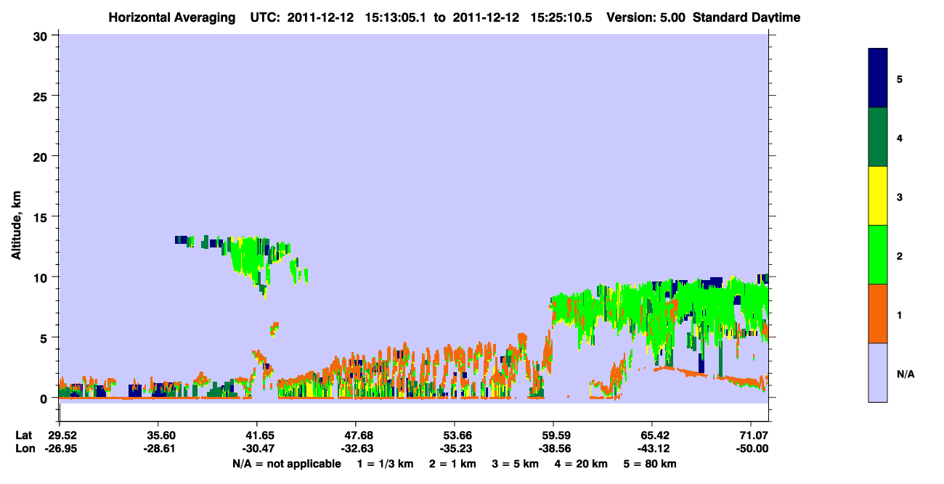Click the legend text 'N/A = not applicable'

click(286, 464)
